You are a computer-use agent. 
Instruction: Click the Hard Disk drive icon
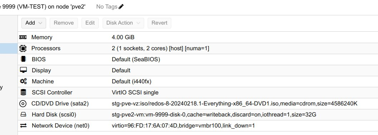[23, 115]
